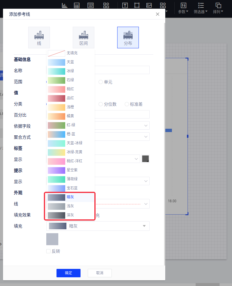Click the image insert icon in toolbar
Image resolution: width=232 pixels, height=286 pixels.
click(149, 5)
